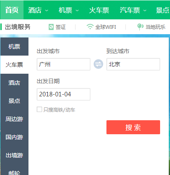Click the arrival city field showing 北京

coord(133,64)
